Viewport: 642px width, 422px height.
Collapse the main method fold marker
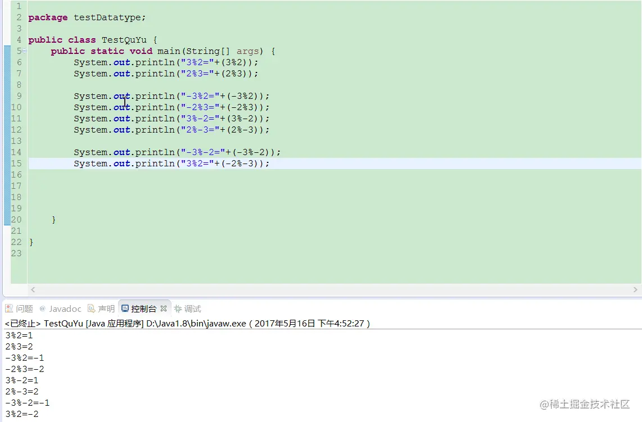[x=25, y=51]
